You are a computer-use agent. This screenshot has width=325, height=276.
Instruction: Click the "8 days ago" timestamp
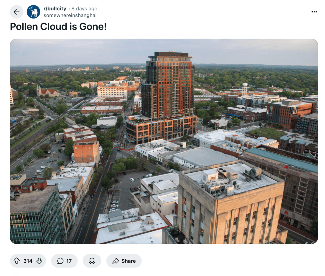tap(84, 9)
